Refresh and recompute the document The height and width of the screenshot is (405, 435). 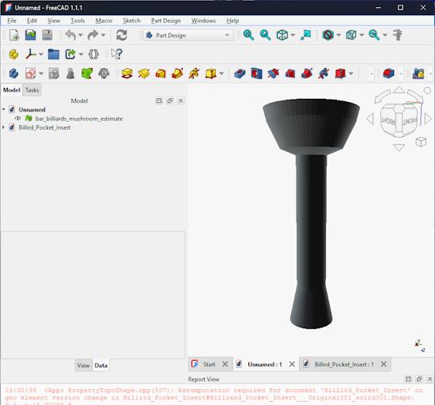[x=122, y=36]
